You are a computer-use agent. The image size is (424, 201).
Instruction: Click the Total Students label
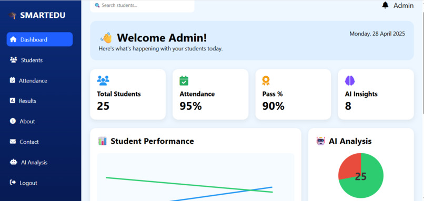119,94
